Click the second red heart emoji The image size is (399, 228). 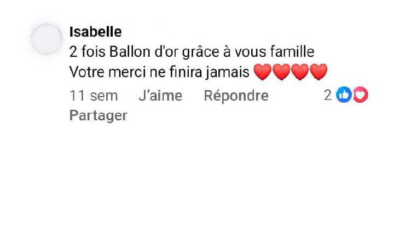[281, 72]
